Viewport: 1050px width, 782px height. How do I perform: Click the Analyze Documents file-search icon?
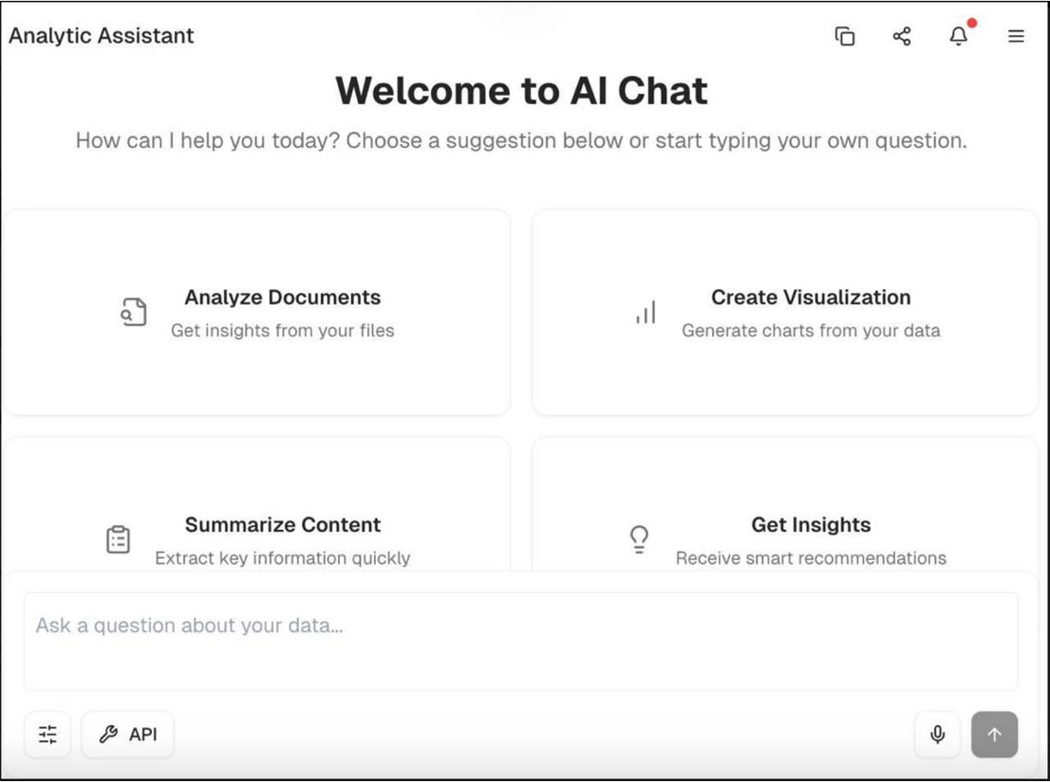click(x=133, y=312)
